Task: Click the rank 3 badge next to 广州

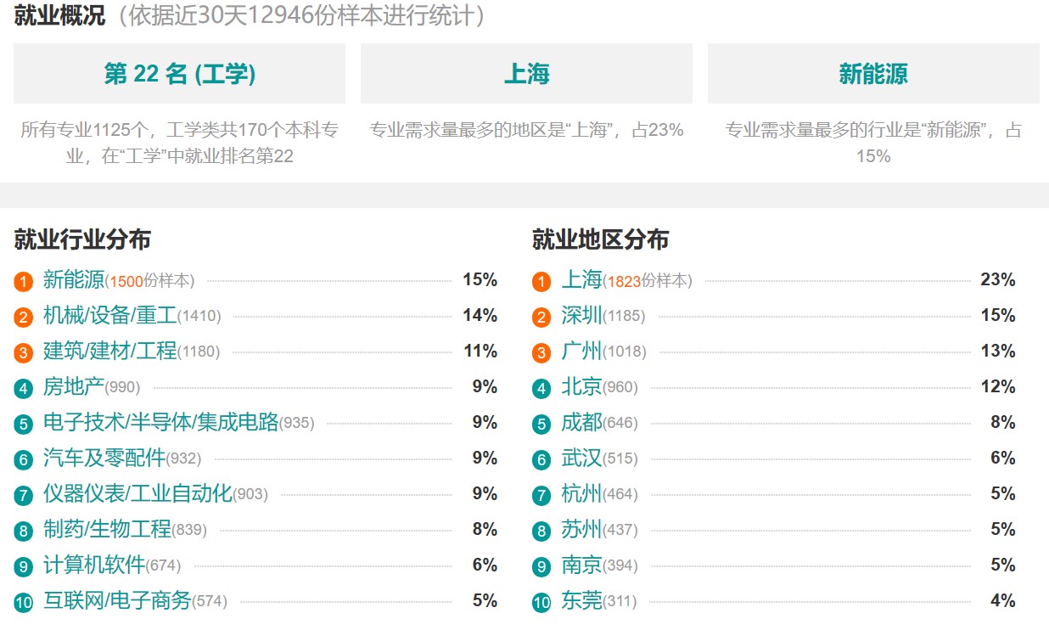Action: 541,352
